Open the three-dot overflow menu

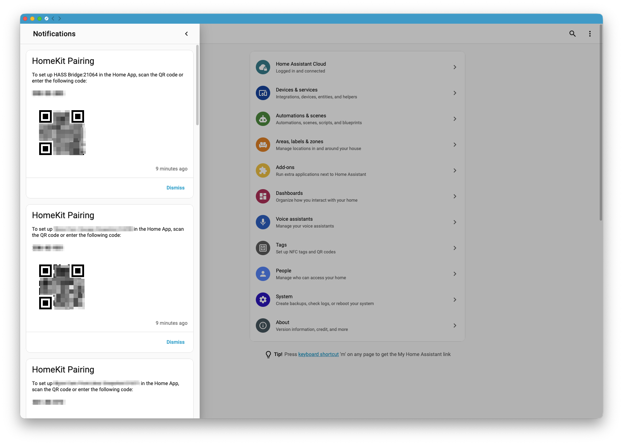[x=590, y=33]
